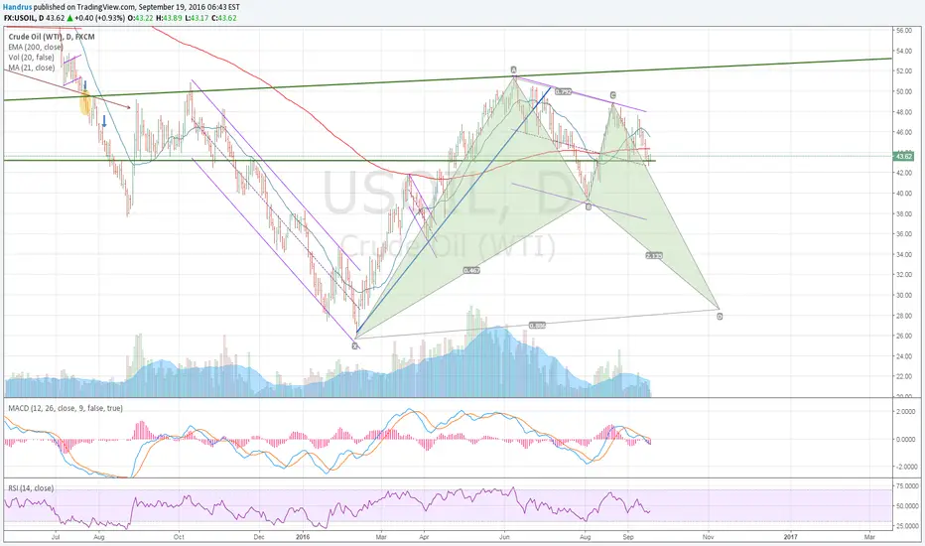
Task: Click the 36.00 price axis value
Action: pos(904,233)
